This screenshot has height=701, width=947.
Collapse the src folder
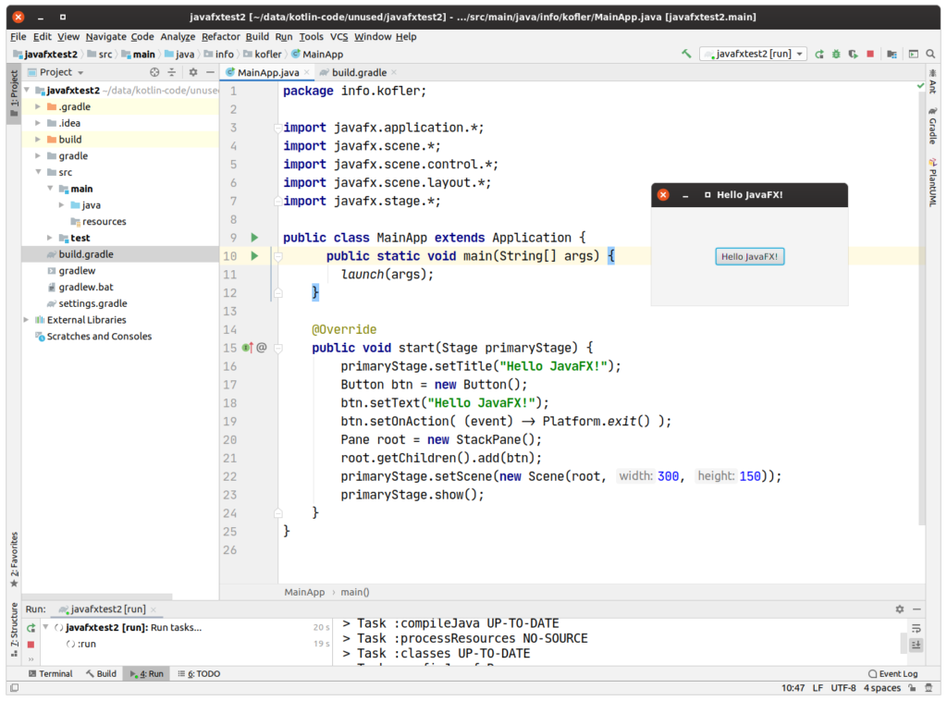(39, 171)
